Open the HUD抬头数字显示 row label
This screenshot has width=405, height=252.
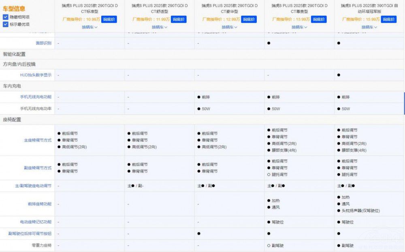[36, 75]
